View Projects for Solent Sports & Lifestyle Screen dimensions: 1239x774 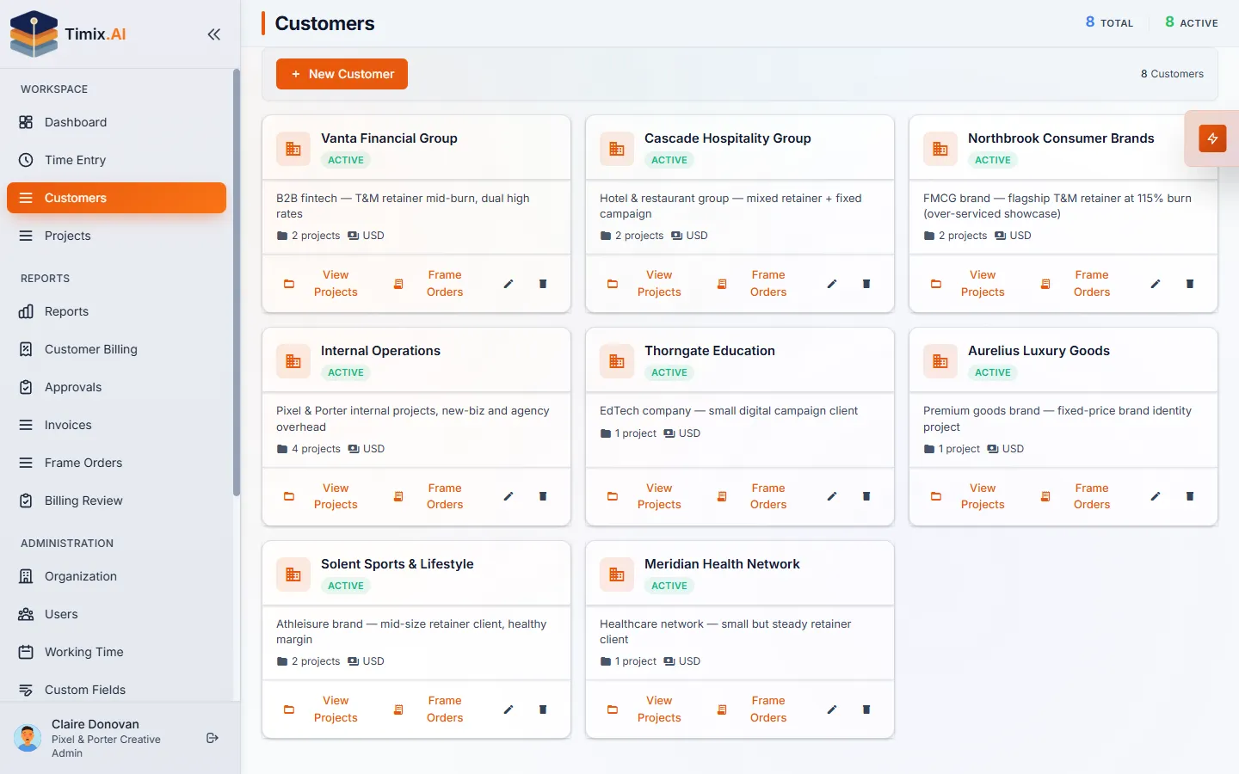[x=322, y=709]
